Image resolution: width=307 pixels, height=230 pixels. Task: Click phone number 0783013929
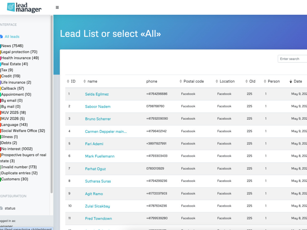[x=155, y=168]
